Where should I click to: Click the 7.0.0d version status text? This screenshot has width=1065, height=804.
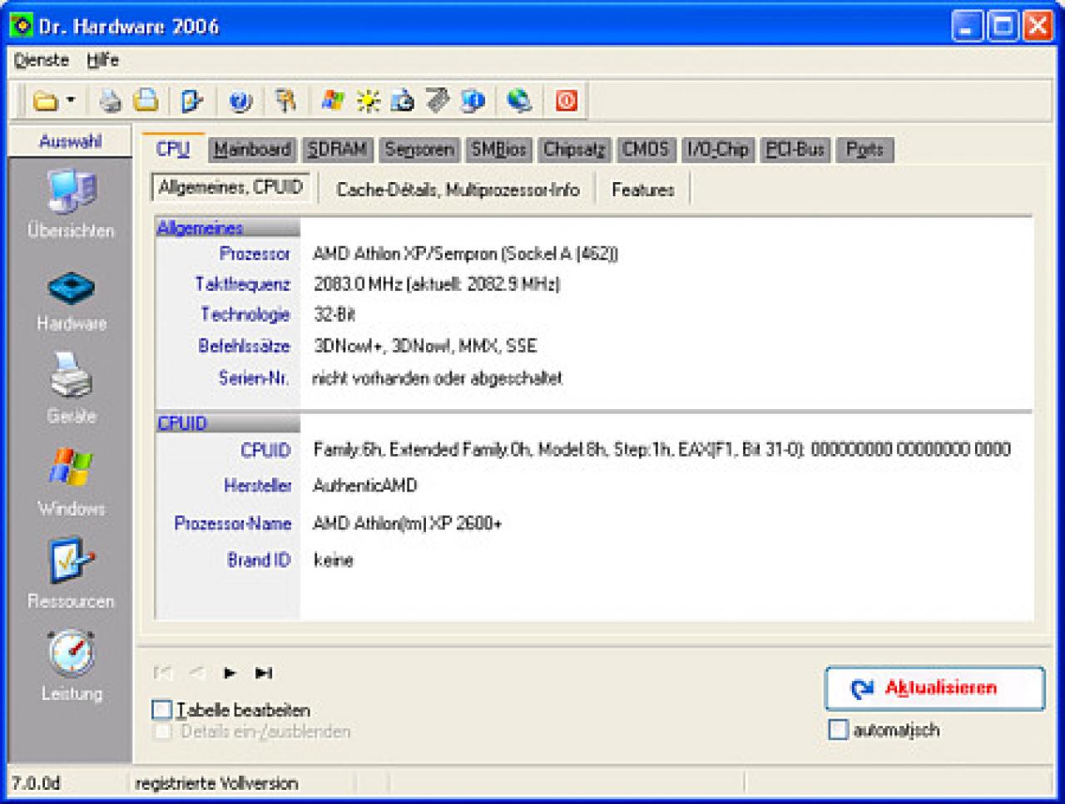pos(36,783)
